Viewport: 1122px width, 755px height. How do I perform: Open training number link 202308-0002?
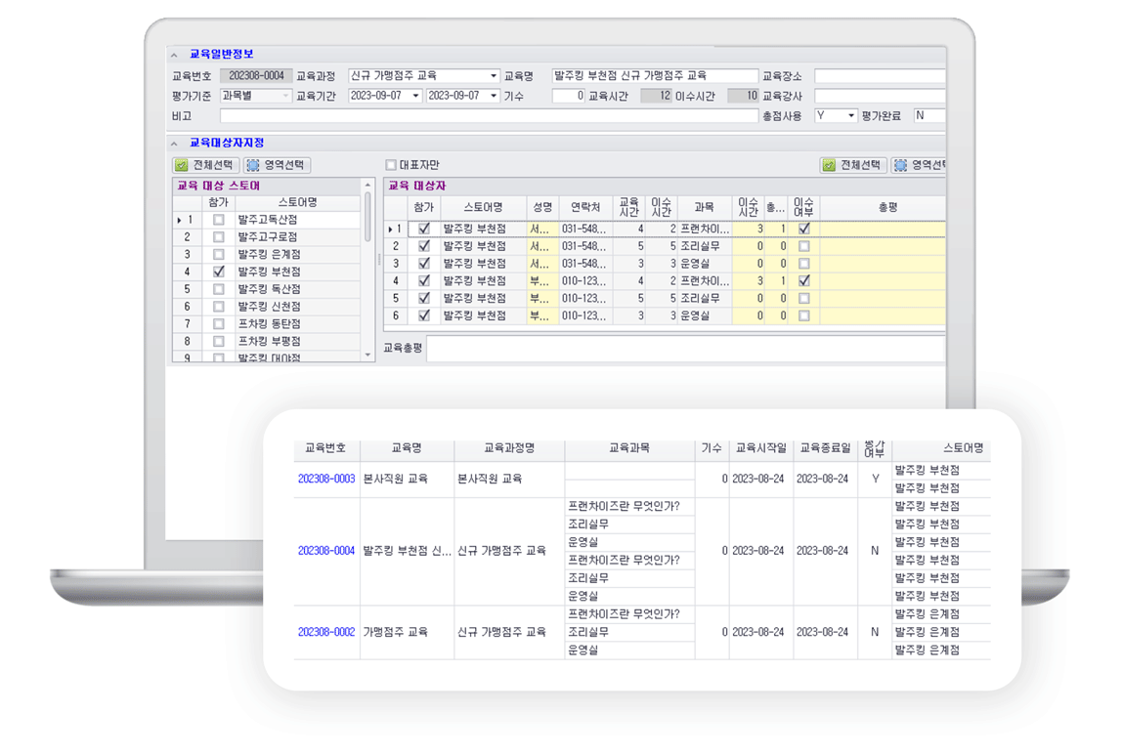pyautogui.click(x=326, y=632)
